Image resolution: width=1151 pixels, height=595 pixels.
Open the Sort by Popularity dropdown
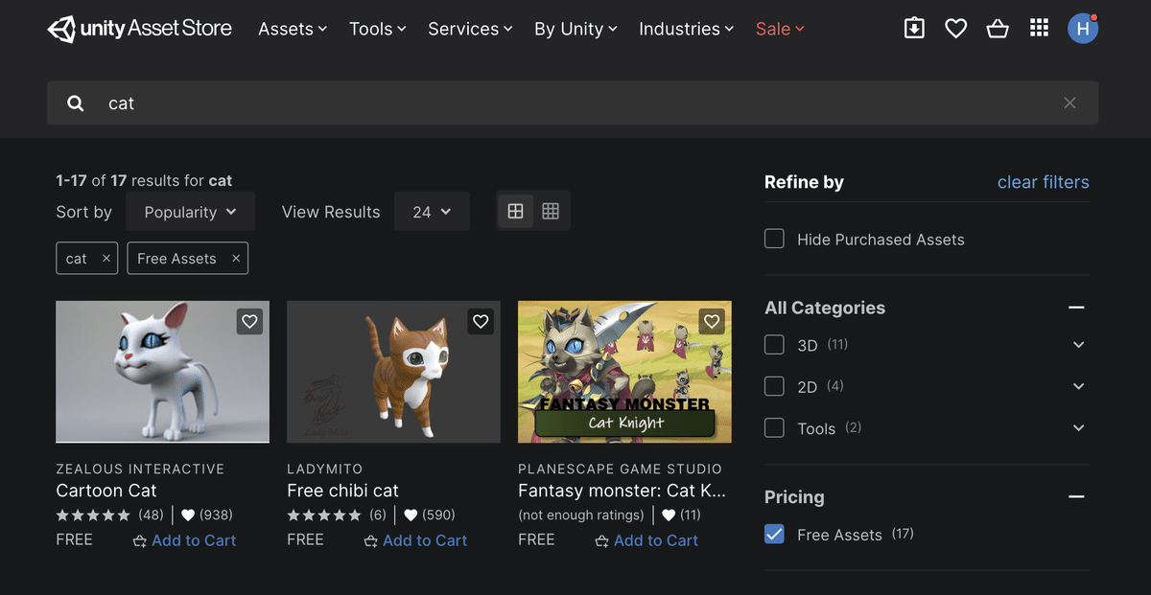[x=190, y=212]
